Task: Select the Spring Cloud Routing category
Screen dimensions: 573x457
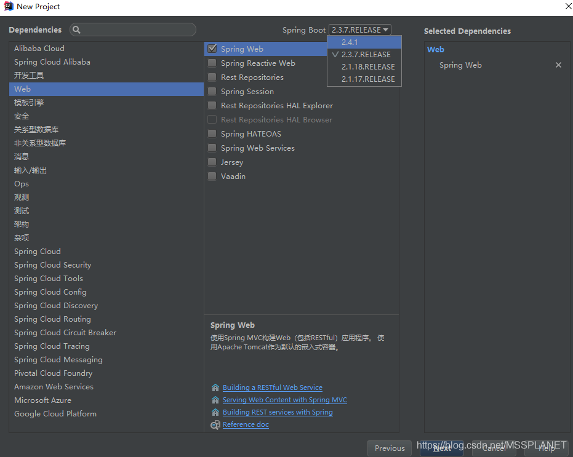Action: 106,319
